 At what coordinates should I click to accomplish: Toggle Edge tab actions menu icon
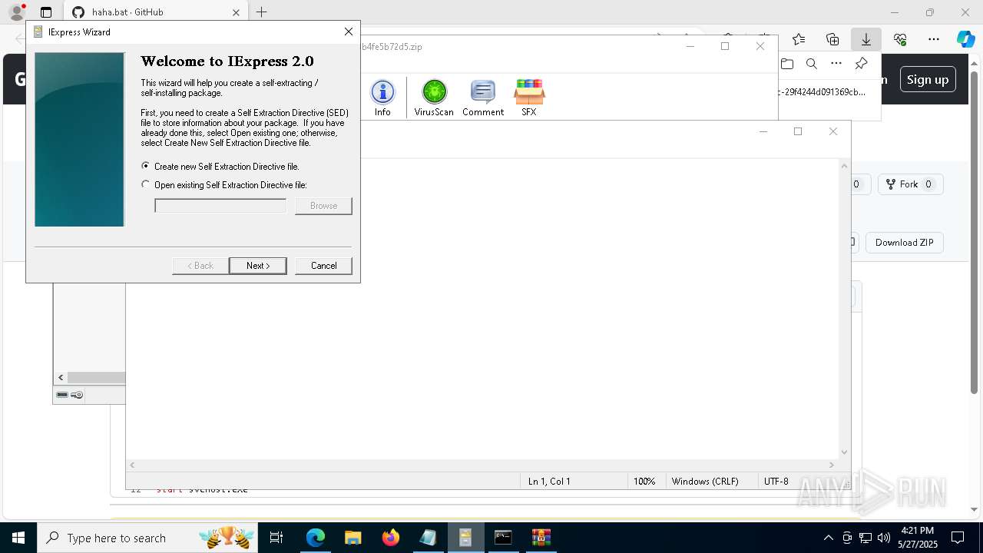46,12
